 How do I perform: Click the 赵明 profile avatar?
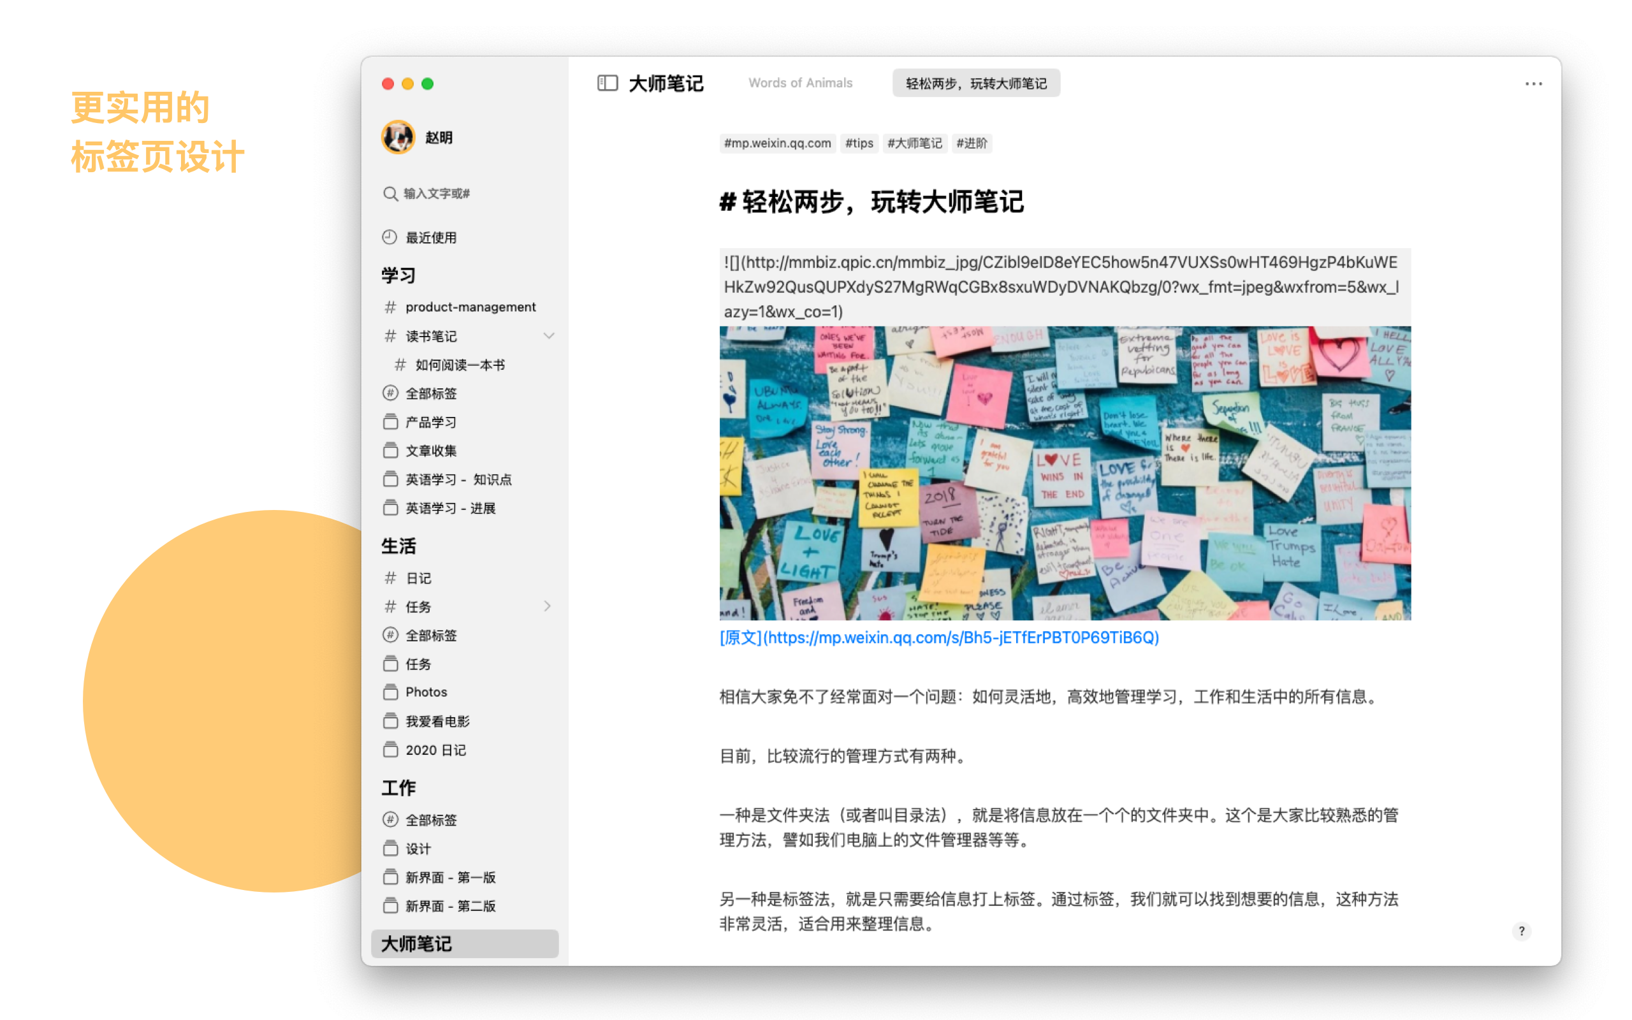tap(398, 137)
